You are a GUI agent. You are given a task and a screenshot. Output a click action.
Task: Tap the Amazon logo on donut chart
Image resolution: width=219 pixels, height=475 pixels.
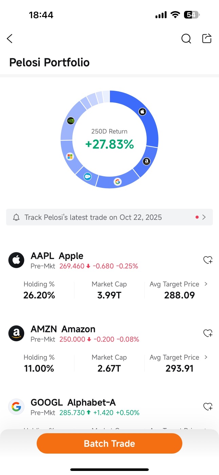click(146, 162)
